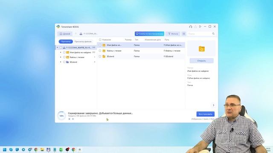Check tree checkbox 'Имя файла не найдено'

pyautogui.click(x=64, y=52)
